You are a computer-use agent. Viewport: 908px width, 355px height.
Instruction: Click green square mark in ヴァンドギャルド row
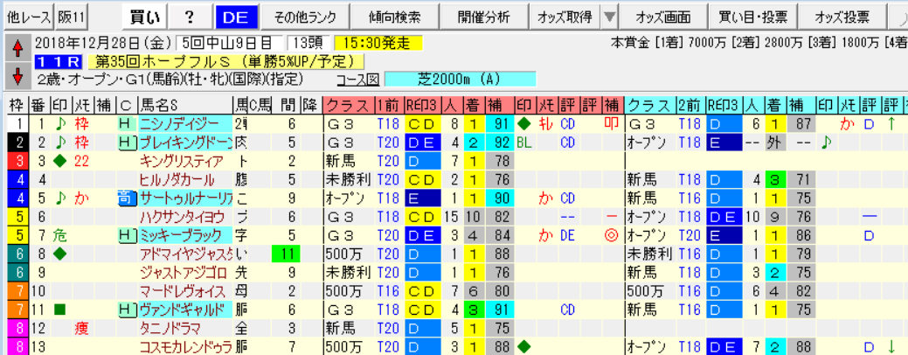[x=59, y=310]
